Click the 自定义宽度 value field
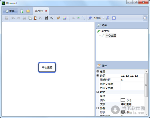150x118 pixels. pos(132,88)
